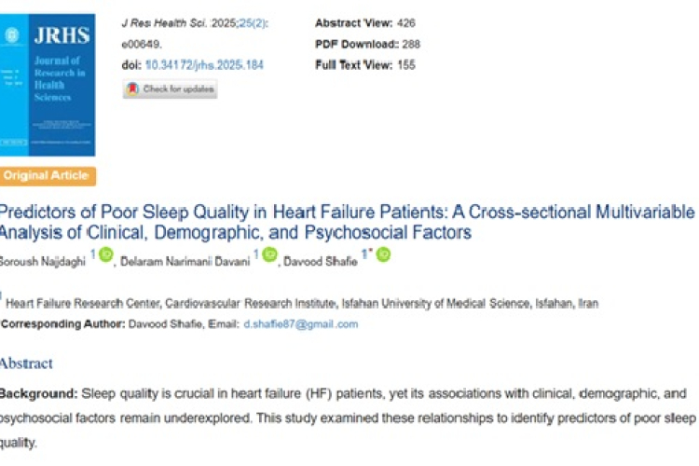Screen dimensions: 699x466
Task: Open the doi 10.34172/jrhs.2025.184 link
Action: point(204,65)
